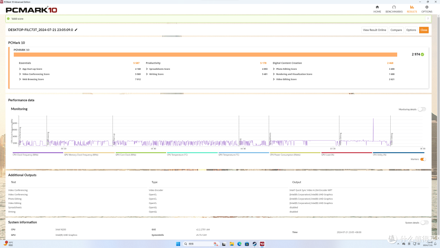This screenshot has height=248, width=440.
Task: Click the Compare button
Action: coord(396,30)
